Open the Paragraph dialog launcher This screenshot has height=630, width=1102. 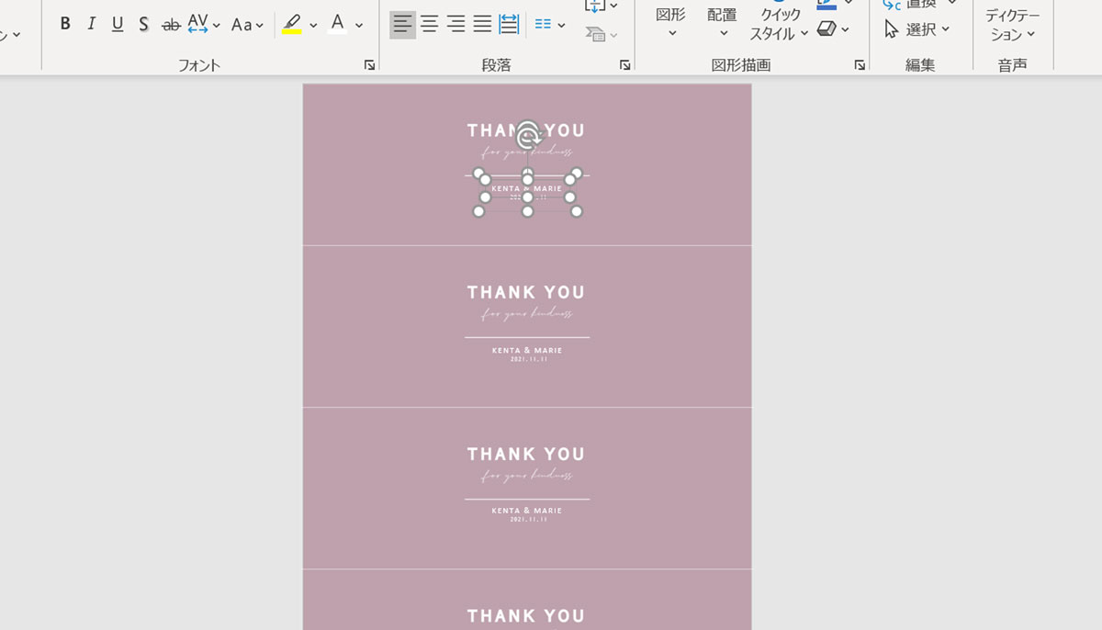[624, 65]
